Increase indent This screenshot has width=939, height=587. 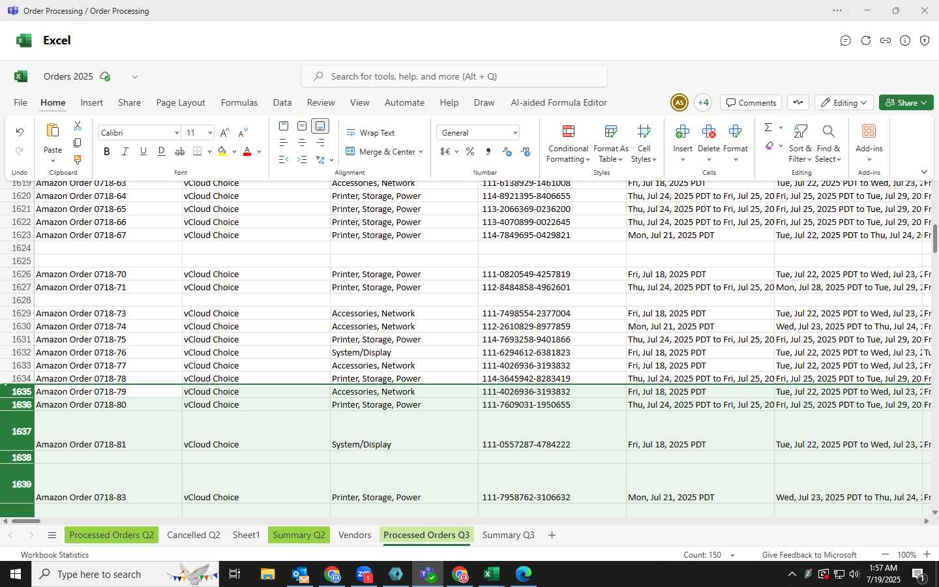point(302,160)
